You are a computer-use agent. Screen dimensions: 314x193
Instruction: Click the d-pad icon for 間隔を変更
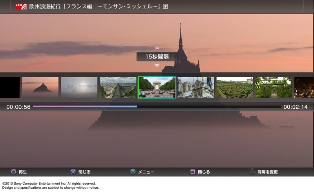pos(252,172)
